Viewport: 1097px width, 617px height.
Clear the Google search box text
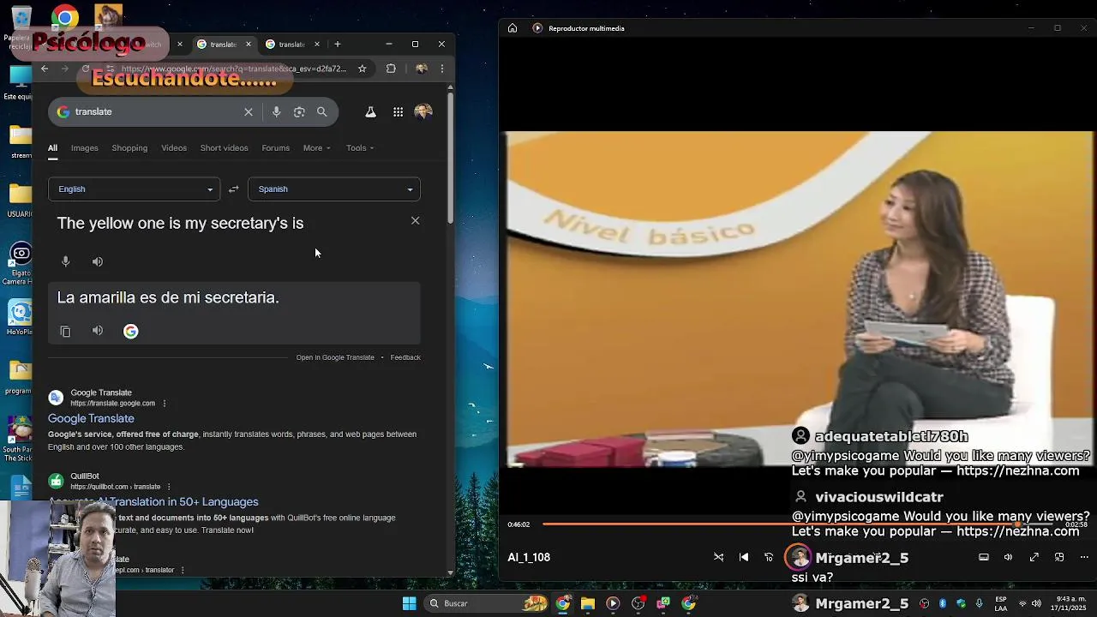pyautogui.click(x=249, y=111)
